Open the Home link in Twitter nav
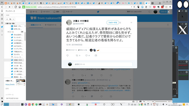 coord(33,12)
